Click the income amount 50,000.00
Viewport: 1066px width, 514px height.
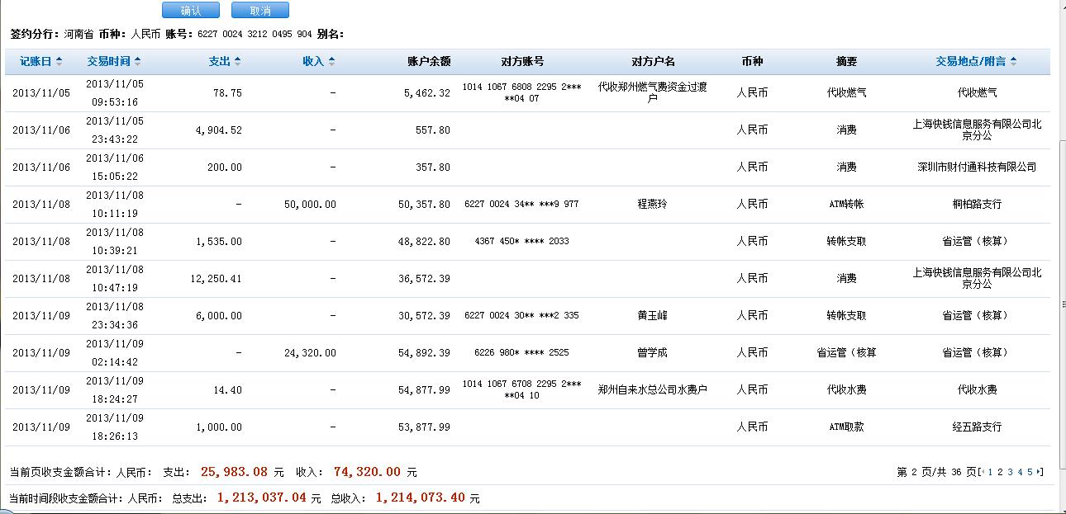pos(309,205)
